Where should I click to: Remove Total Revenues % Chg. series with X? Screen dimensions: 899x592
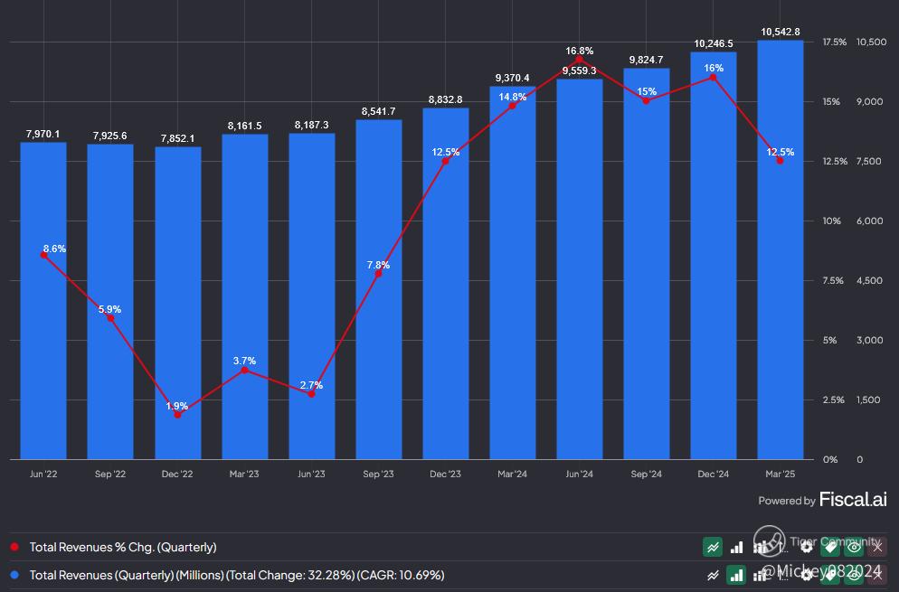pos(877,548)
